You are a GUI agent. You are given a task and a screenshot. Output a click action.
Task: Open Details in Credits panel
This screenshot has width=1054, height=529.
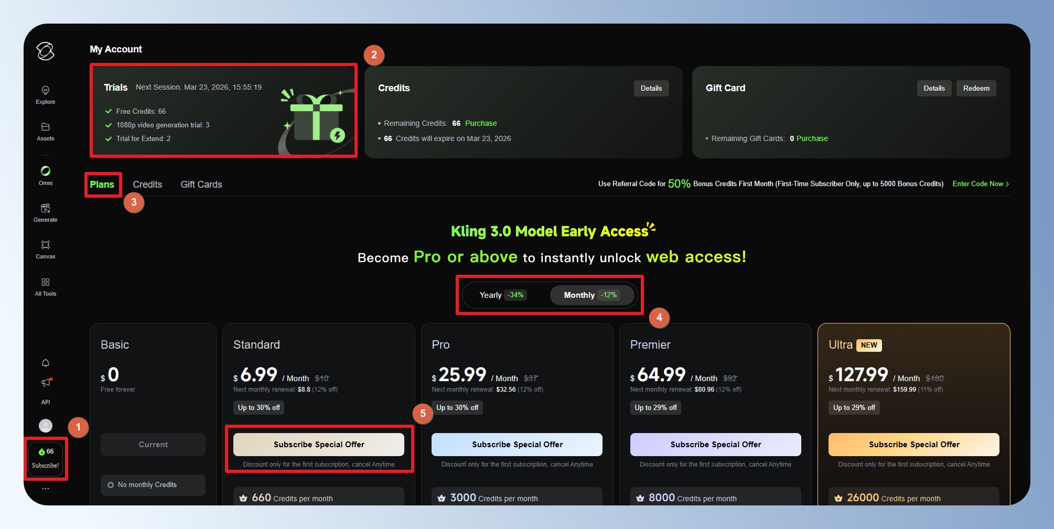(651, 89)
